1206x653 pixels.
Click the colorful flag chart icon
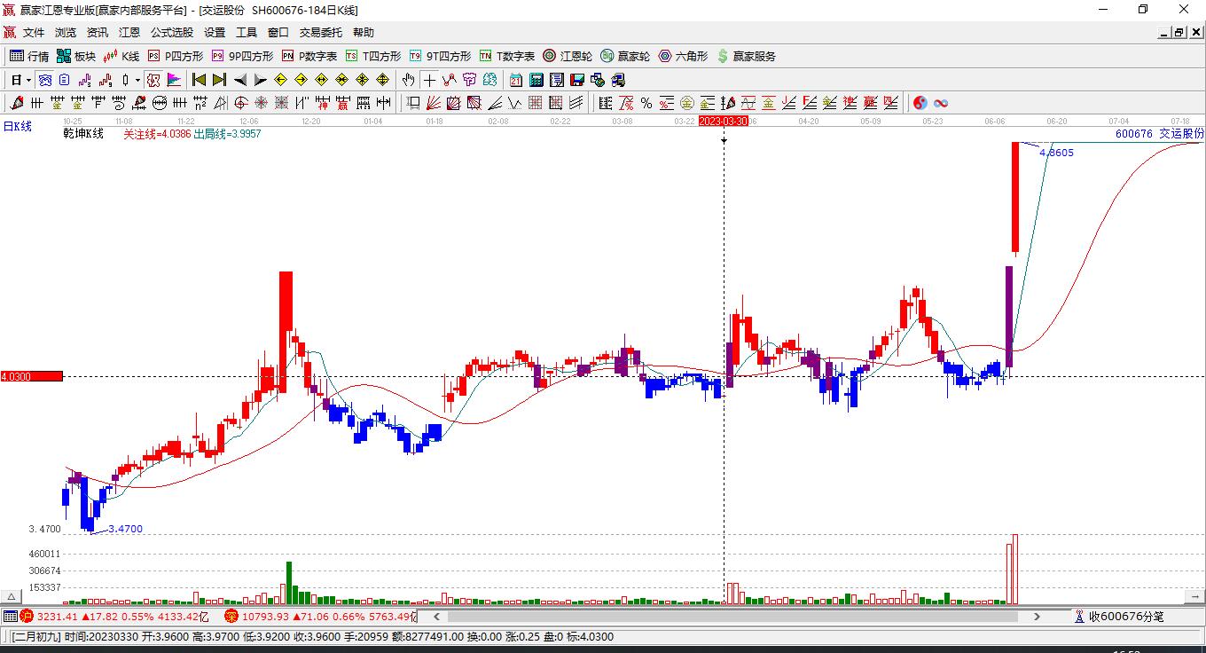174,80
